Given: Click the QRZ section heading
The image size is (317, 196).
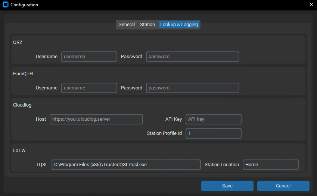Looking at the screenshot, I should [18, 42].
